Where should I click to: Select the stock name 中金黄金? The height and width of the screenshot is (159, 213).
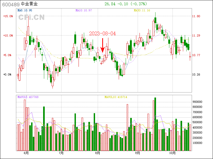pyautogui.click(x=29, y=4)
